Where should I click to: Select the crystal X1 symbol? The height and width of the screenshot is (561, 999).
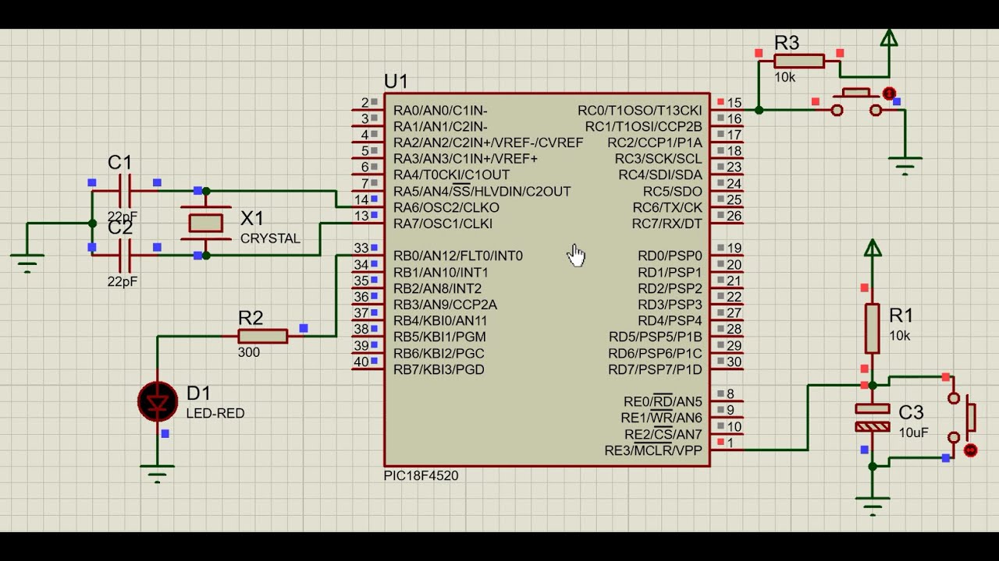[206, 223]
